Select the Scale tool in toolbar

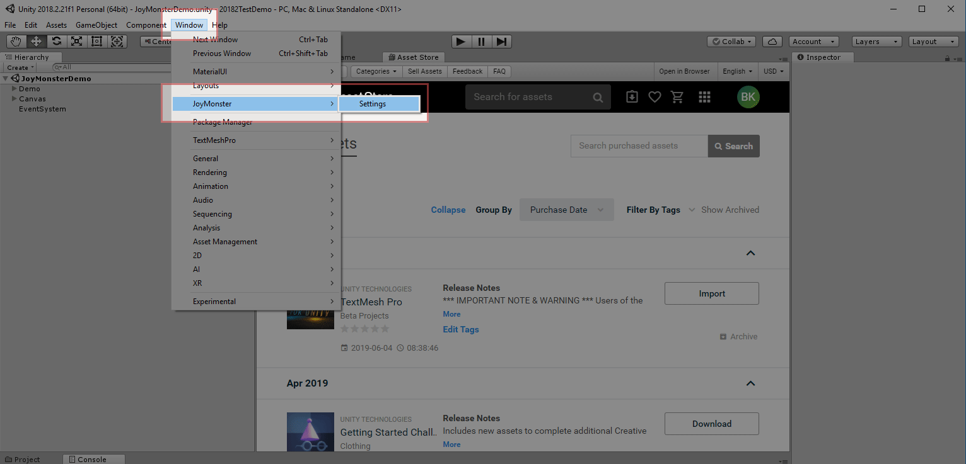pos(77,42)
